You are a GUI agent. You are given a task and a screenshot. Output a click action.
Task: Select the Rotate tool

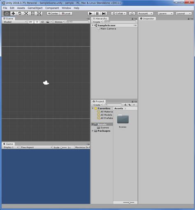[20, 14]
